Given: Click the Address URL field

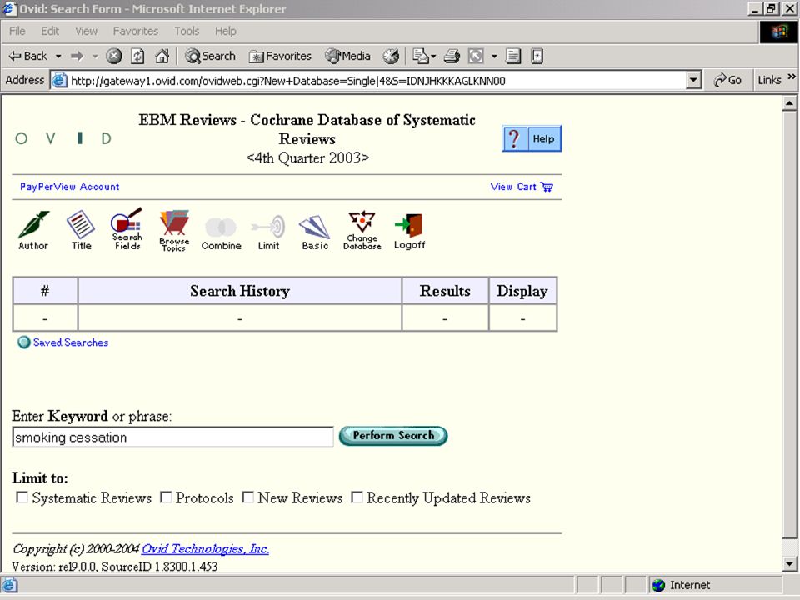Looking at the screenshot, I should [377, 81].
